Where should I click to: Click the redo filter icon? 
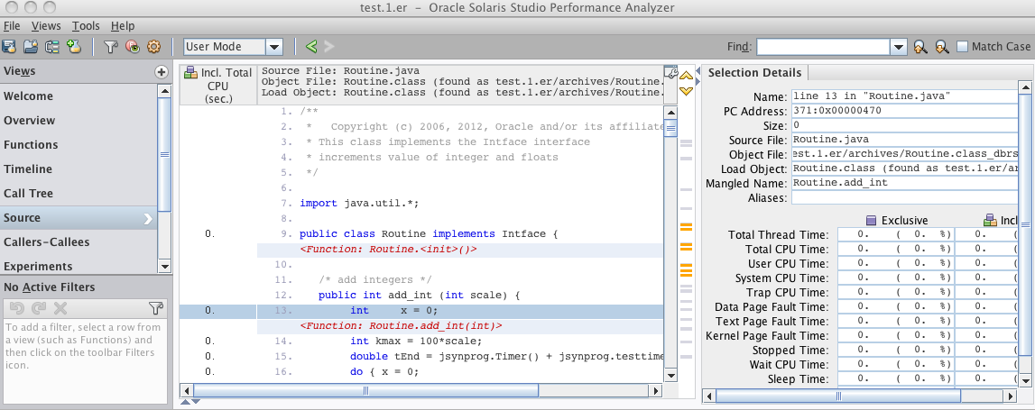[39, 308]
